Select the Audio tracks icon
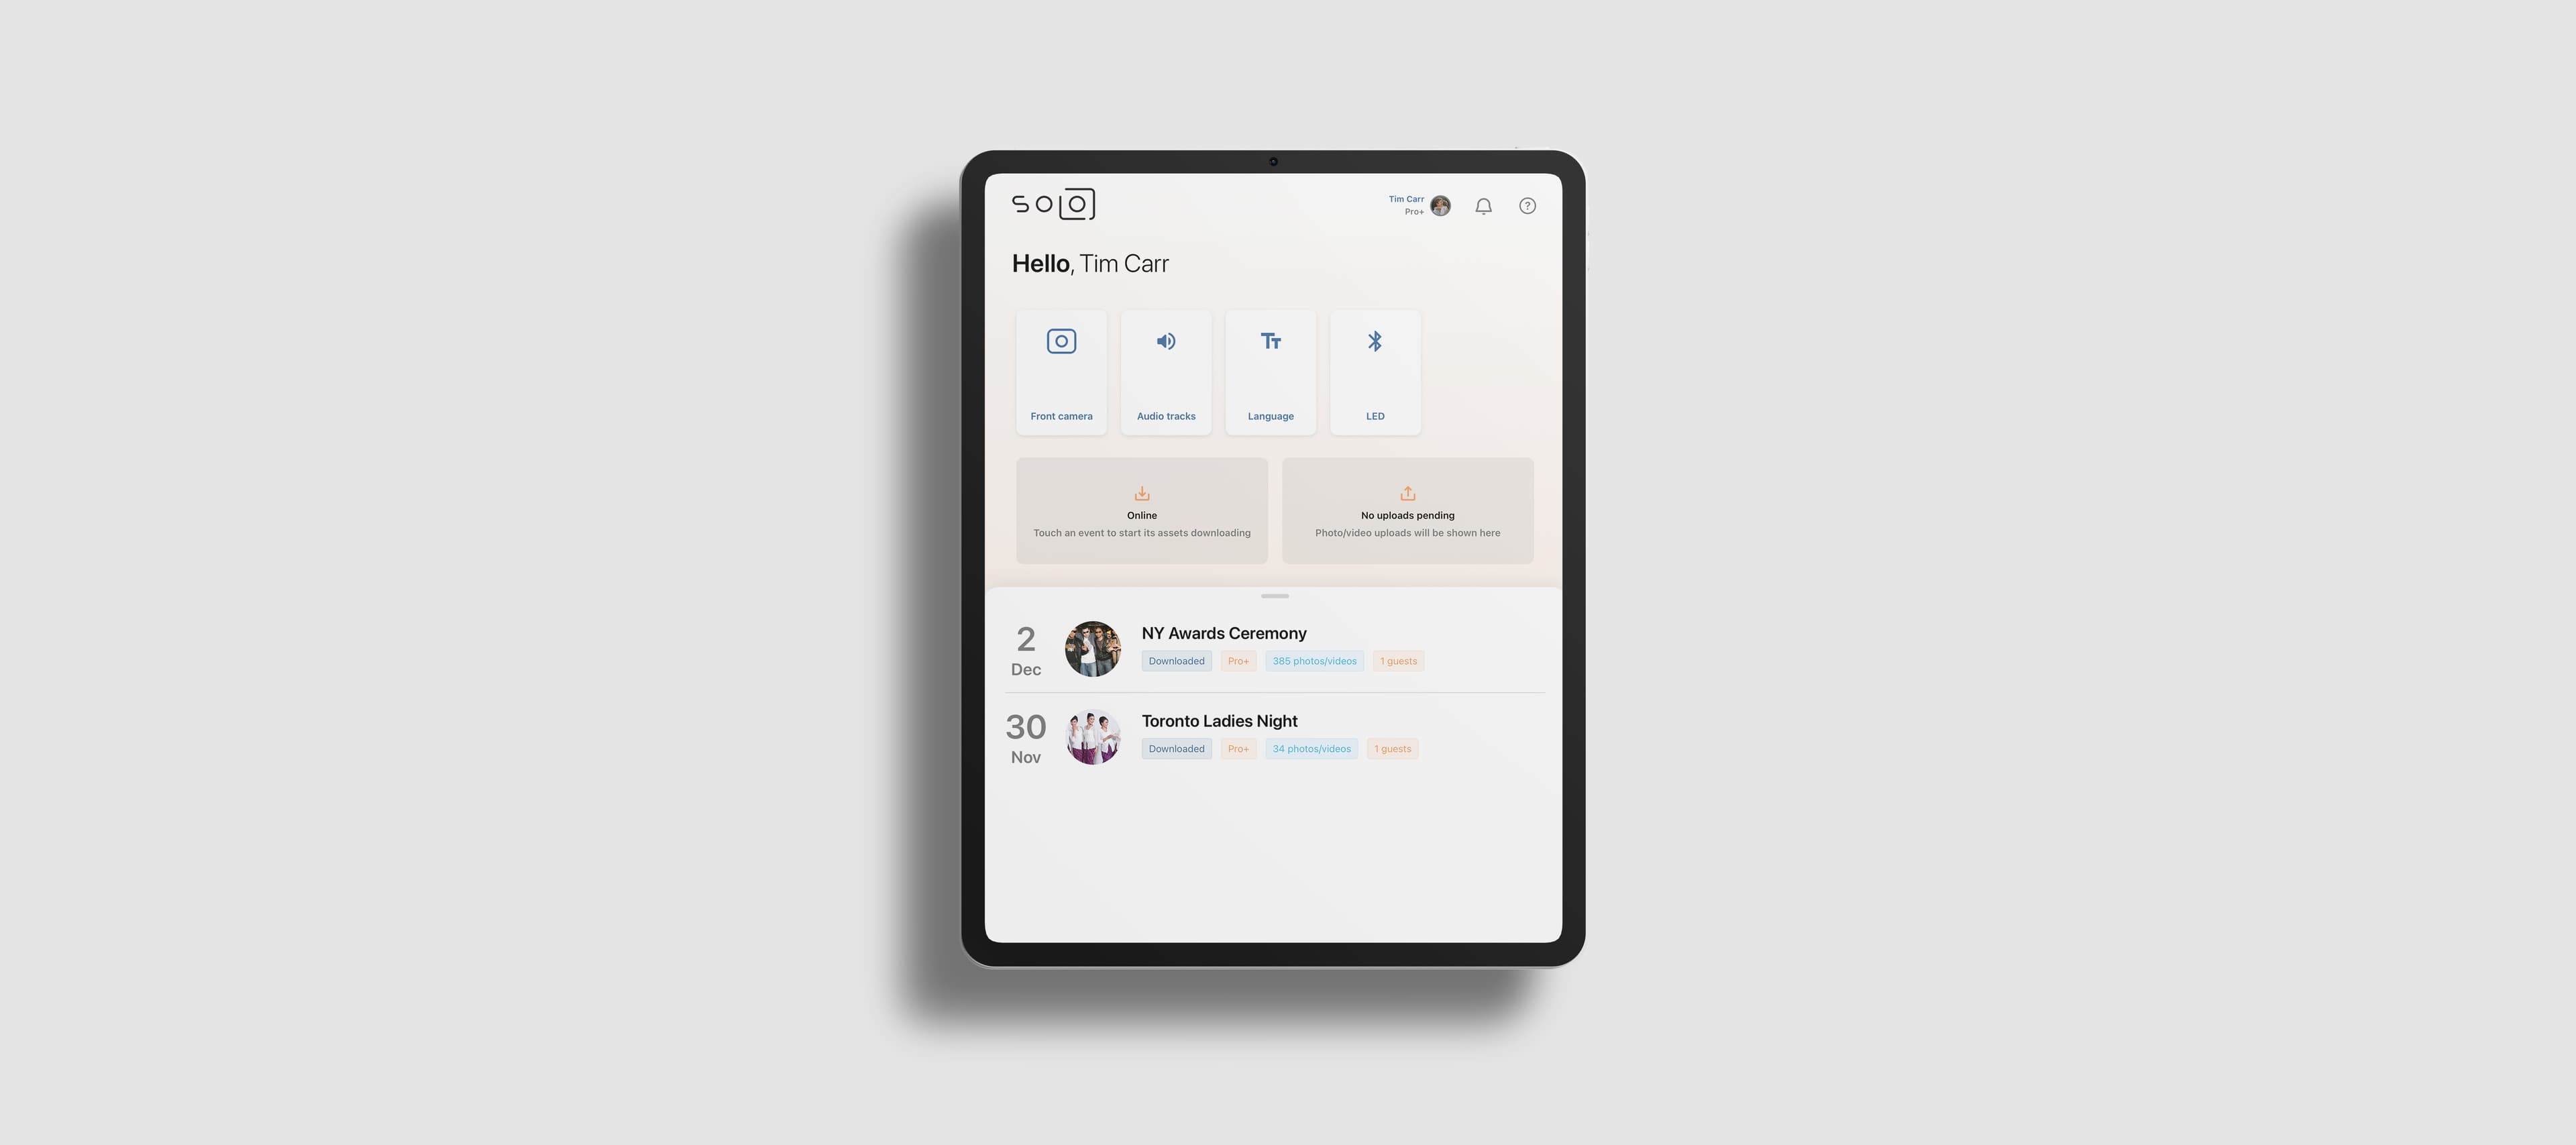The image size is (2576, 1145). [x=1167, y=340]
